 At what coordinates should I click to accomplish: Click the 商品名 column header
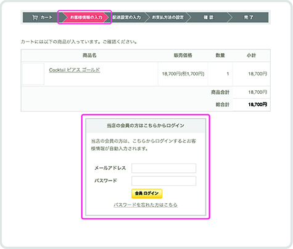[x=89, y=55]
